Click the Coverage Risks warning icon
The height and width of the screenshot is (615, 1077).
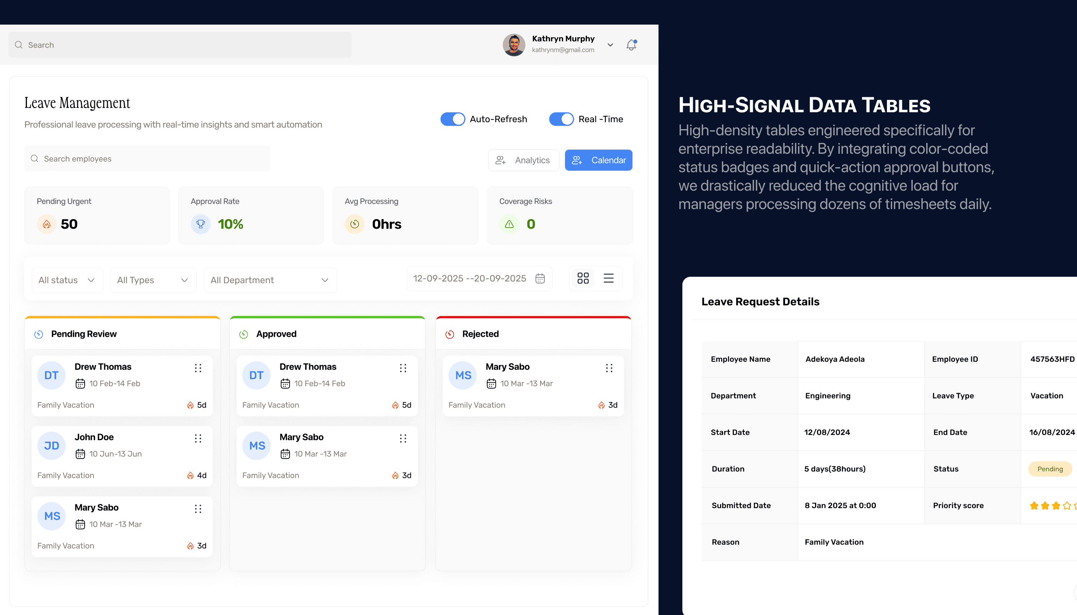(x=509, y=224)
